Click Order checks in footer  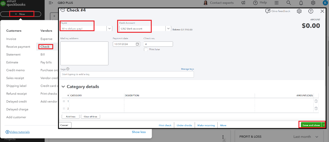(184, 125)
